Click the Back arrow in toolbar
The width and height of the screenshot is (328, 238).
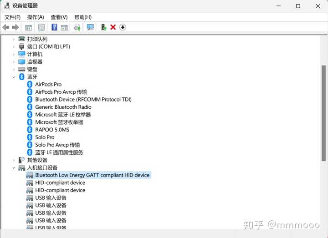pos(6,27)
